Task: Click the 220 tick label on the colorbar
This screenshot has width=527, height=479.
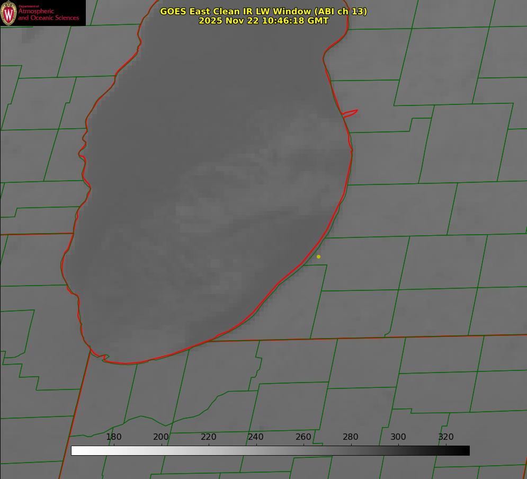Action: click(209, 437)
